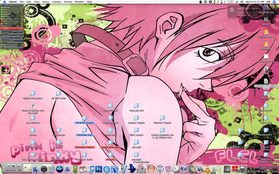The width and height of the screenshot is (279, 174).
Task: Select the January Targets folder
Action: [137, 120]
